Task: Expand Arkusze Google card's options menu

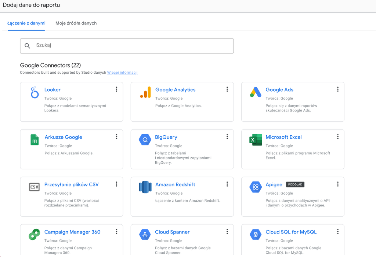Action: click(x=116, y=137)
